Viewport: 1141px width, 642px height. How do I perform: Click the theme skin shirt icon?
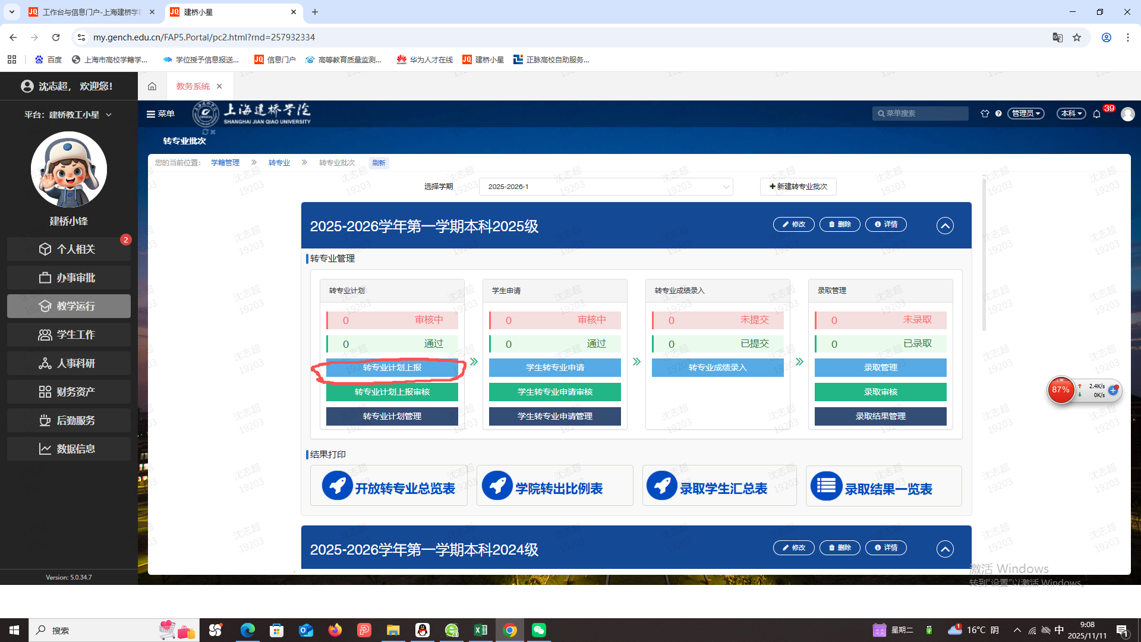[x=985, y=114]
